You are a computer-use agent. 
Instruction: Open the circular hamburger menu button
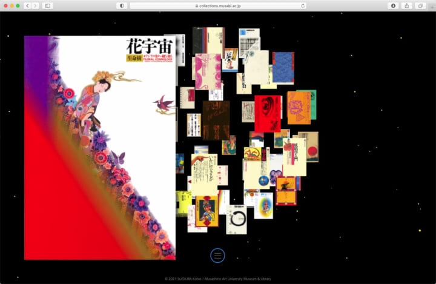click(x=218, y=256)
